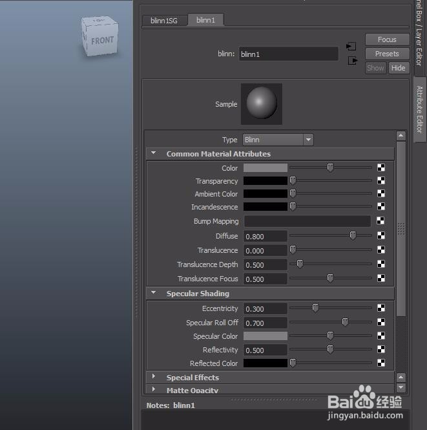The width and height of the screenshot is (427, 430).
Task: Click the Translucence Focus value field
Action: click(266, 279)
